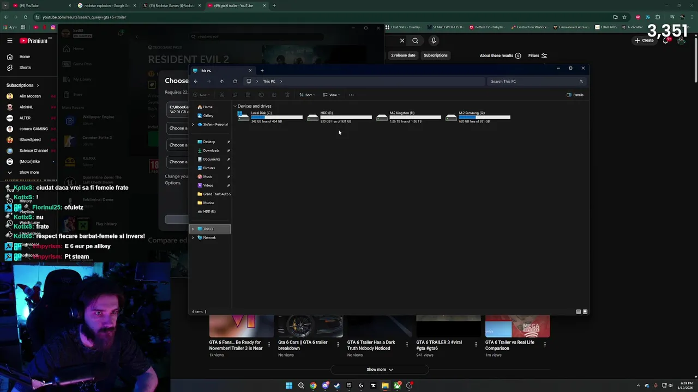Open YouTube Shorts in sidebar
Image resolution: width=698 pixels, height=392 pixels.
click(x=20, y=68)
